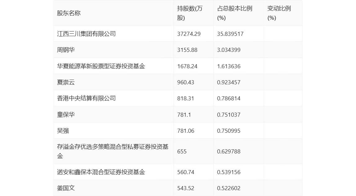Select the percentage 0.786814

(229, 98)
